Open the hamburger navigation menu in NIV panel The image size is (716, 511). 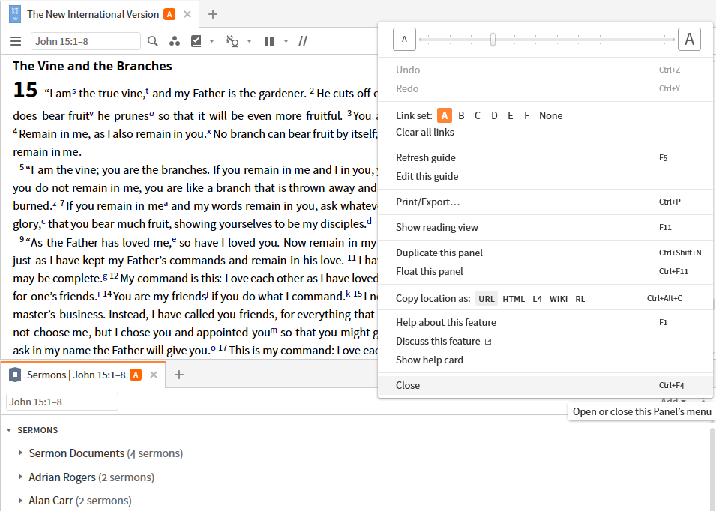pos(16,41)
